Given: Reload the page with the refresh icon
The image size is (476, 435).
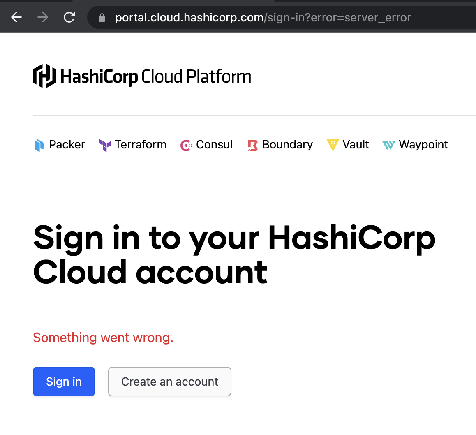Looking at the screenshot, I should point(69,17).
